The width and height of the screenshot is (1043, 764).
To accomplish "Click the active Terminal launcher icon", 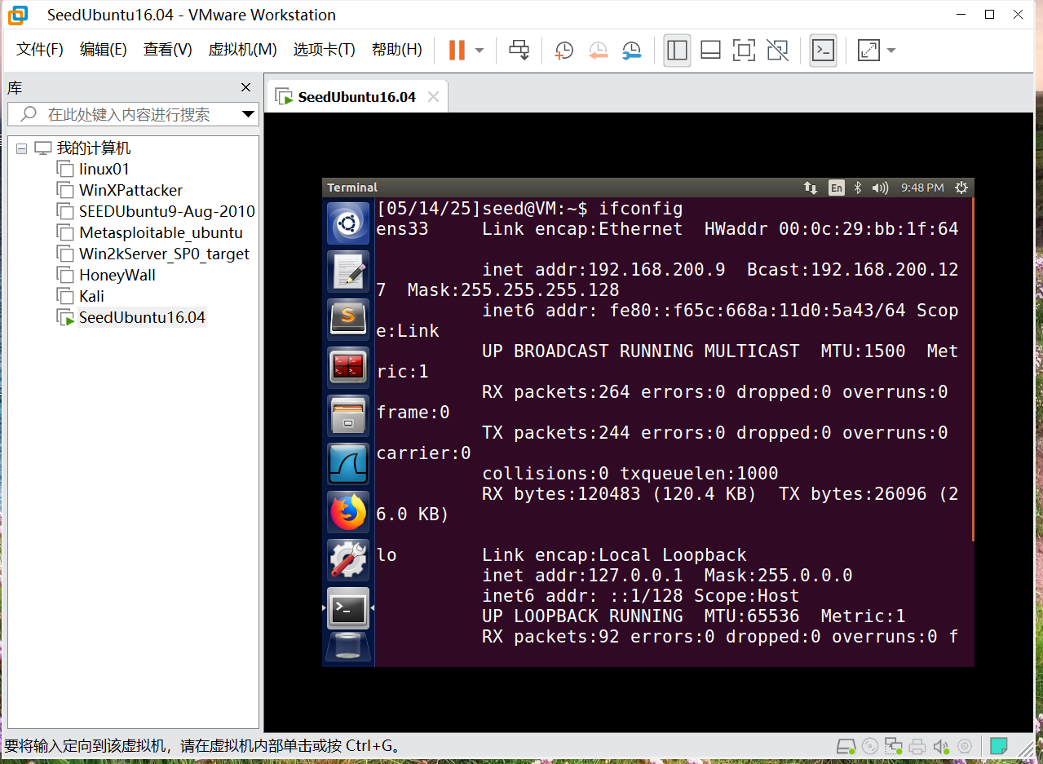I will click(x=348, y=608).
